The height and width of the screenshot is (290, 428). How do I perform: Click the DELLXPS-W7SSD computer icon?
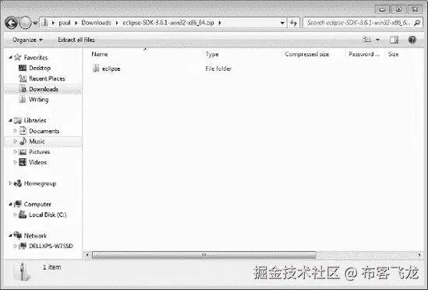pos(23,246)
